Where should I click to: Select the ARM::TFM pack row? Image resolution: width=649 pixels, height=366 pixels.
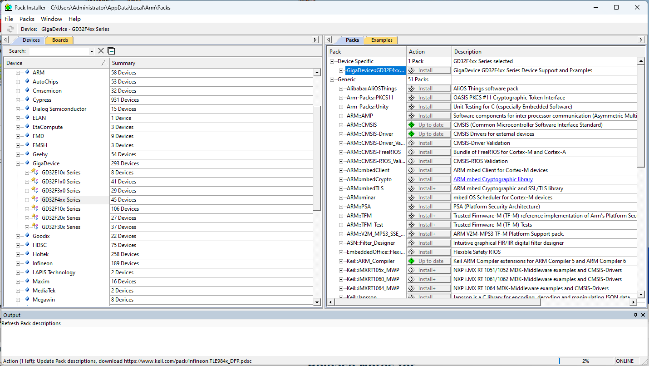point(359,216)
